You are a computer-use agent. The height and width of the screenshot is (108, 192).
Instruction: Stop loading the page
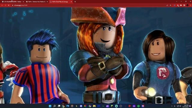point(9,5)
